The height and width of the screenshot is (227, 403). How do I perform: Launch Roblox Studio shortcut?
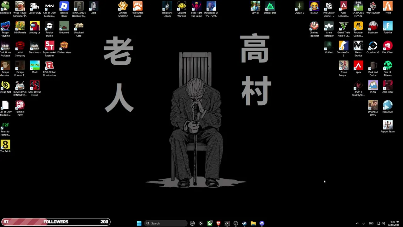pyautogui.click(x=49, y=29)
